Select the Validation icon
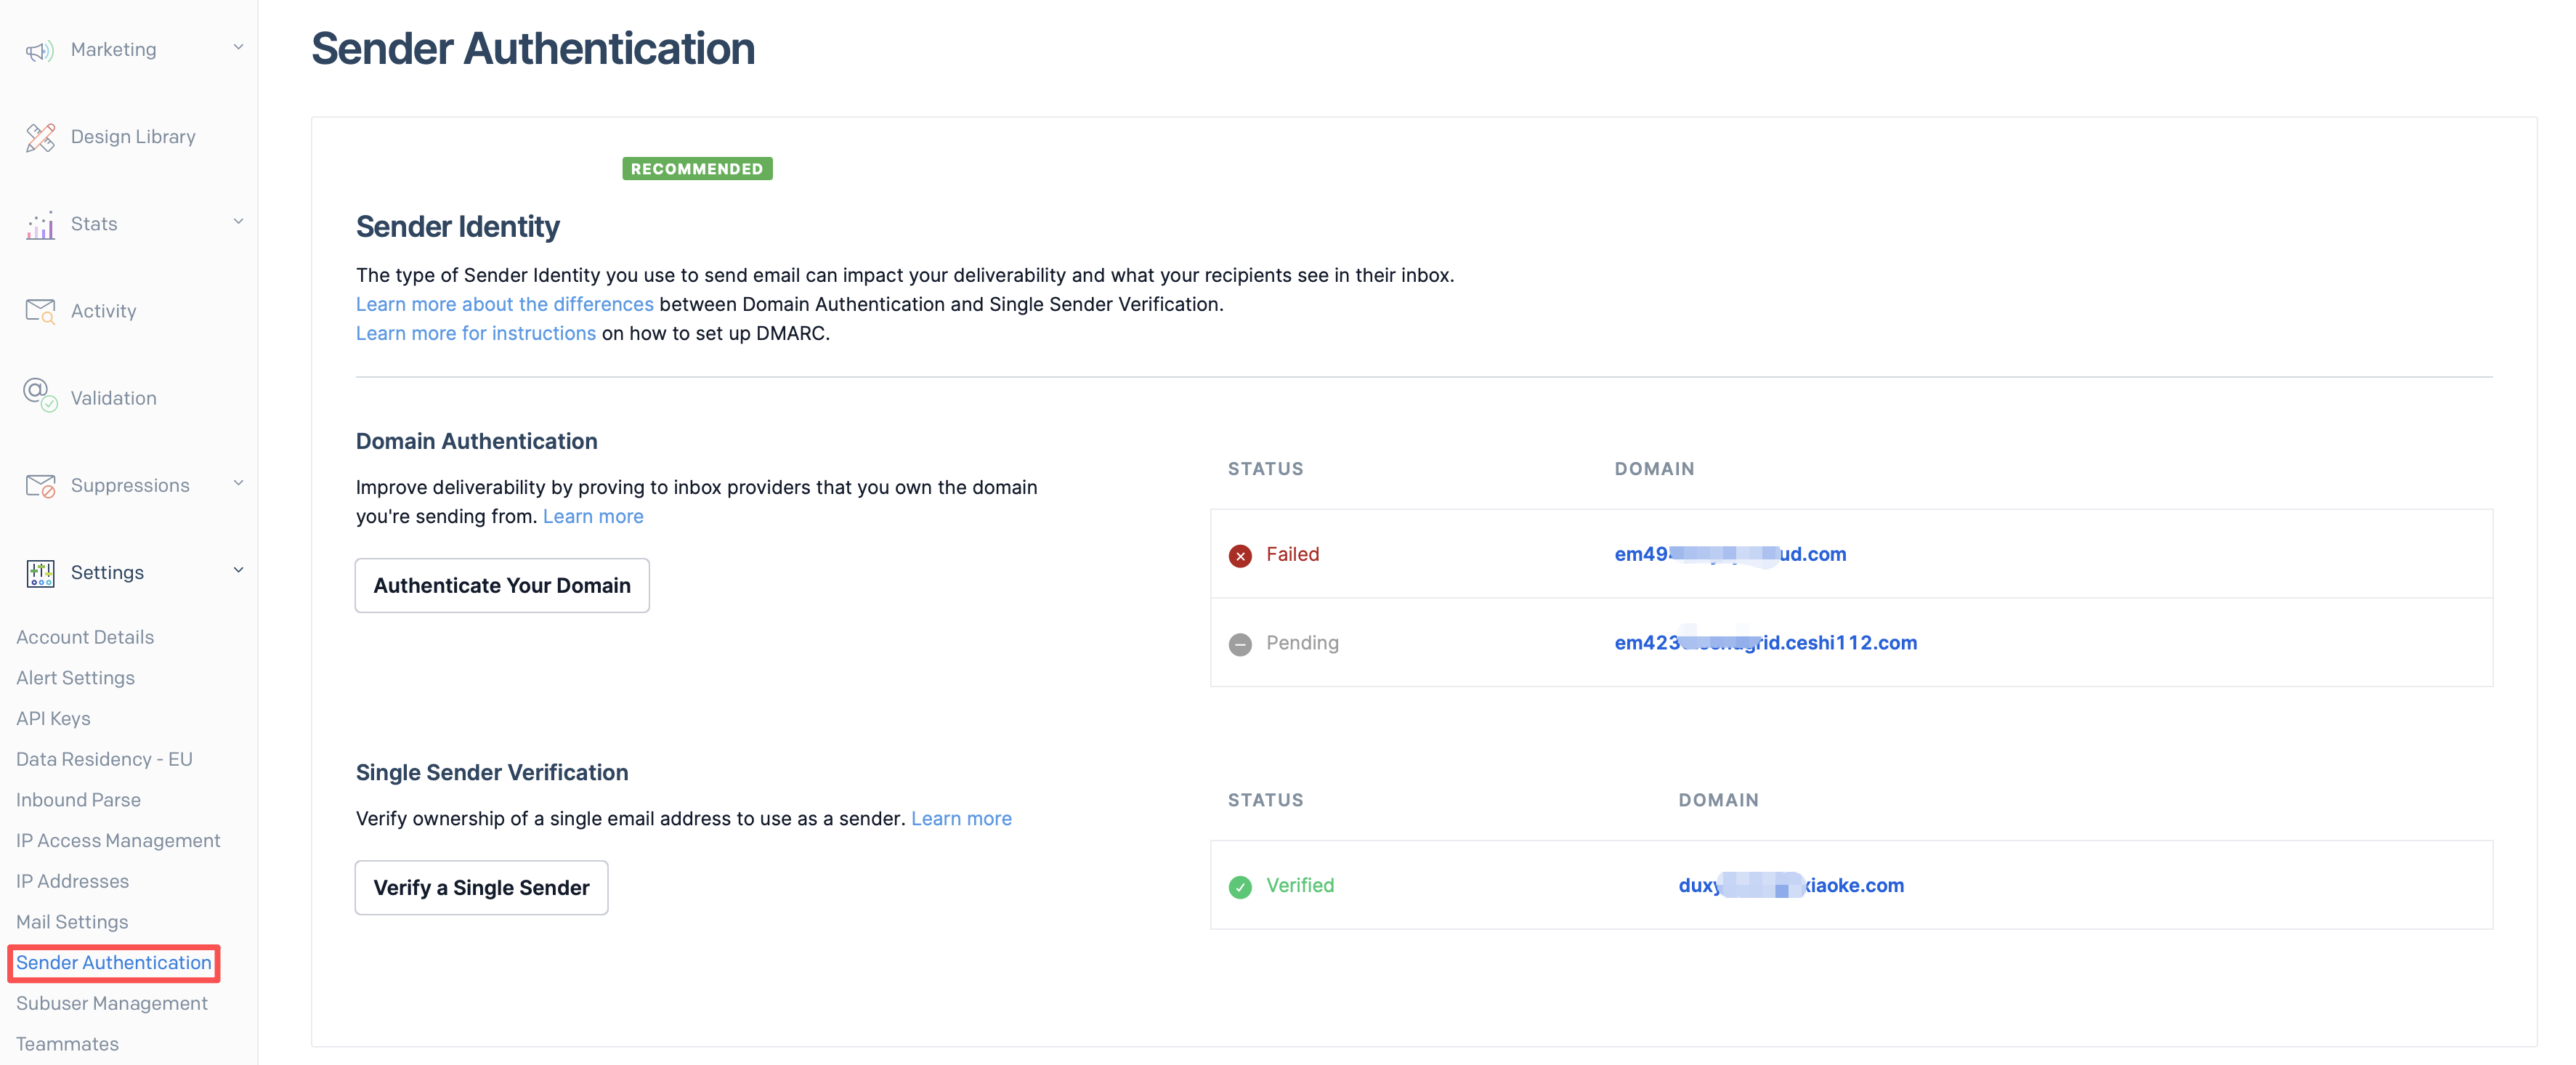The image size is (2576, 1065). (40, 397)
